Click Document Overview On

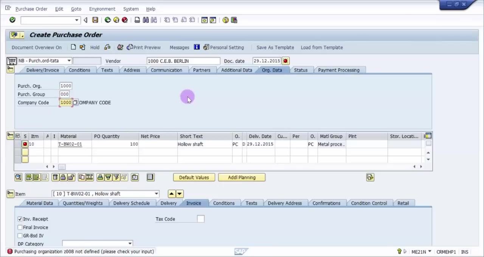[36, 47]
